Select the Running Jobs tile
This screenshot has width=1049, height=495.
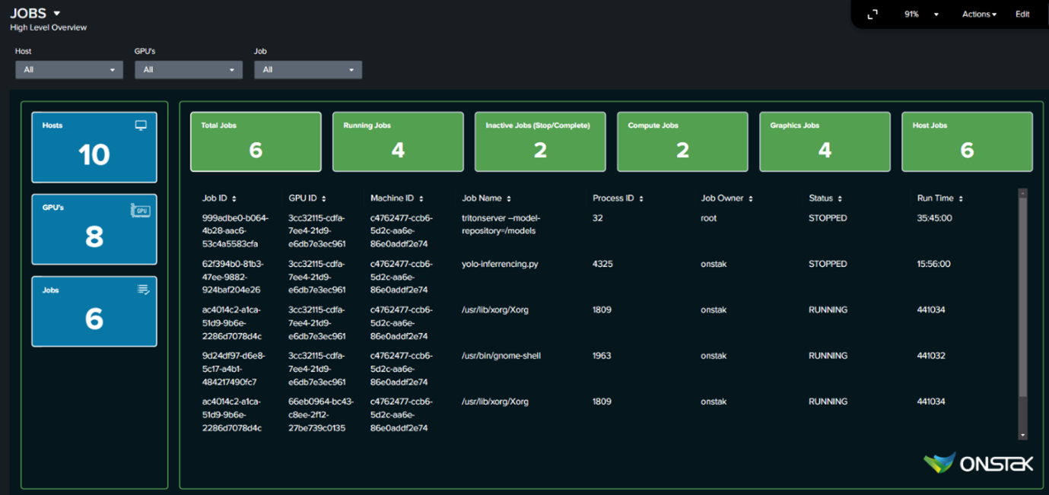click(398, 141)
